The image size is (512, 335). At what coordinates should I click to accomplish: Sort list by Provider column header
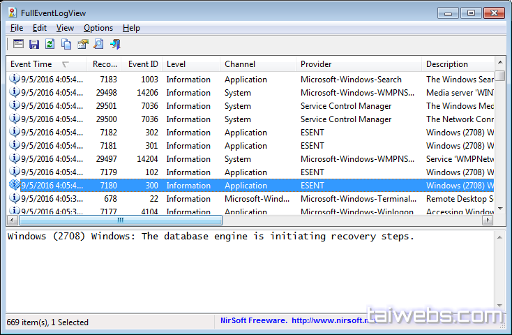point(316,64)
